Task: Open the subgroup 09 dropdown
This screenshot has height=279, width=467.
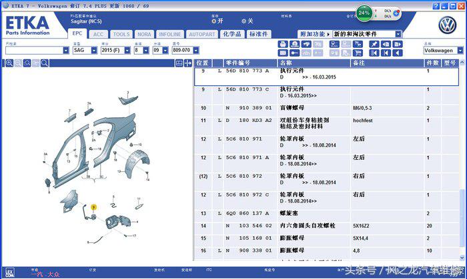Action: [165, 51]
